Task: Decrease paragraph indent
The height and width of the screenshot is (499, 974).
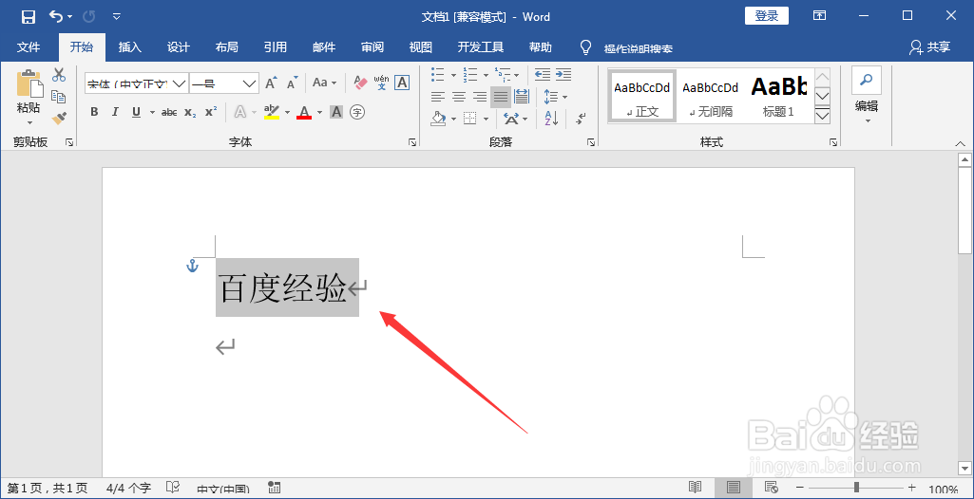Action: [x=543, y=75]
